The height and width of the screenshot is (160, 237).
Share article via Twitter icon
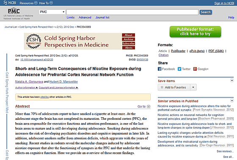click(179, 69)
